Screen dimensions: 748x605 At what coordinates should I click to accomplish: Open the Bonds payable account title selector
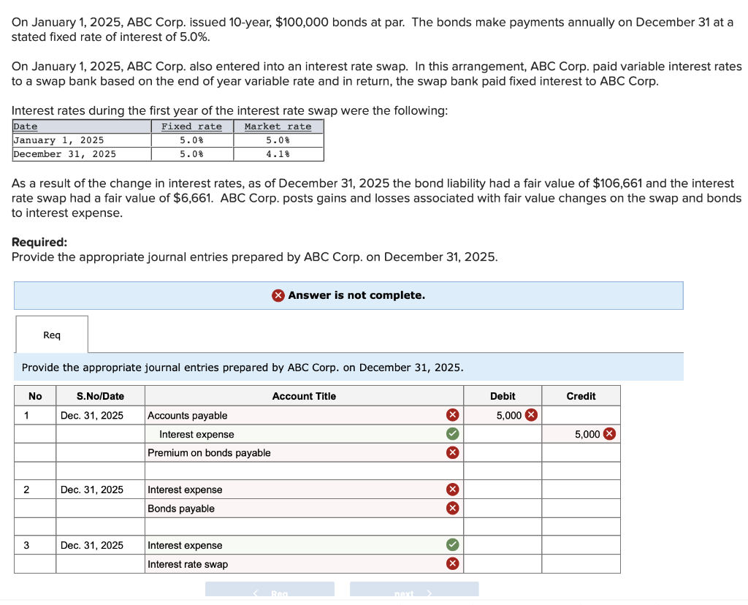[292, 508]
